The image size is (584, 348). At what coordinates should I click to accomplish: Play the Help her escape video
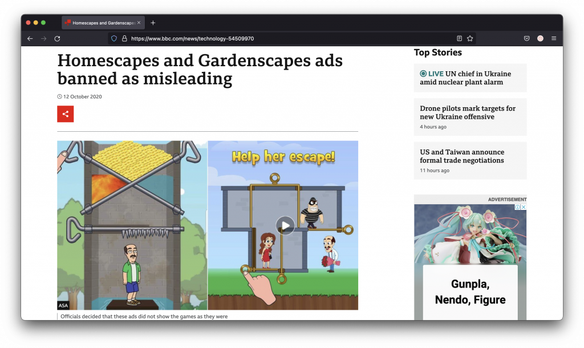click(x=285, y=225)
